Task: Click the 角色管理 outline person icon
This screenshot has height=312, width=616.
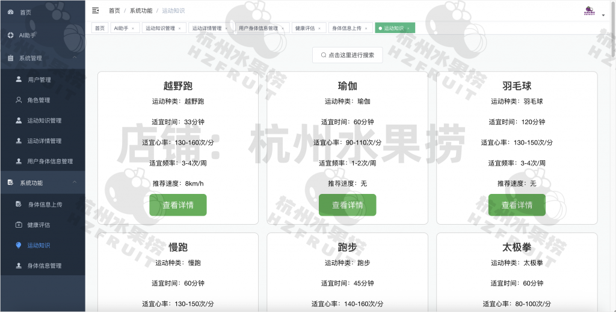Action: tap(19, 100)
